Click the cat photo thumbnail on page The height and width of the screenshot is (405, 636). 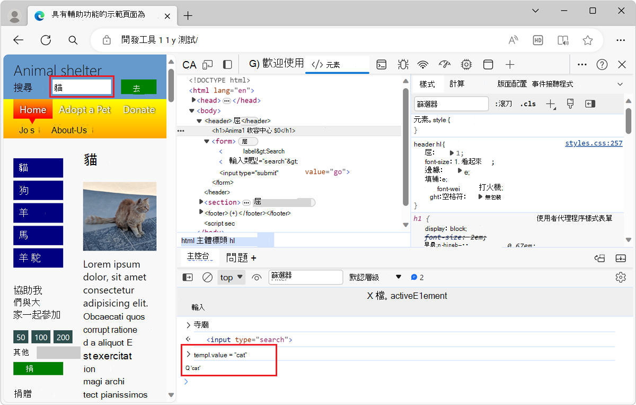tap(120, 217)
